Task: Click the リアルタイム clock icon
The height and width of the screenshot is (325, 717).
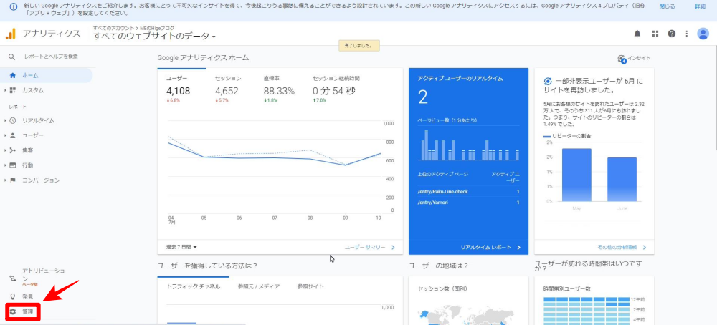Action: tap(12, 120)
